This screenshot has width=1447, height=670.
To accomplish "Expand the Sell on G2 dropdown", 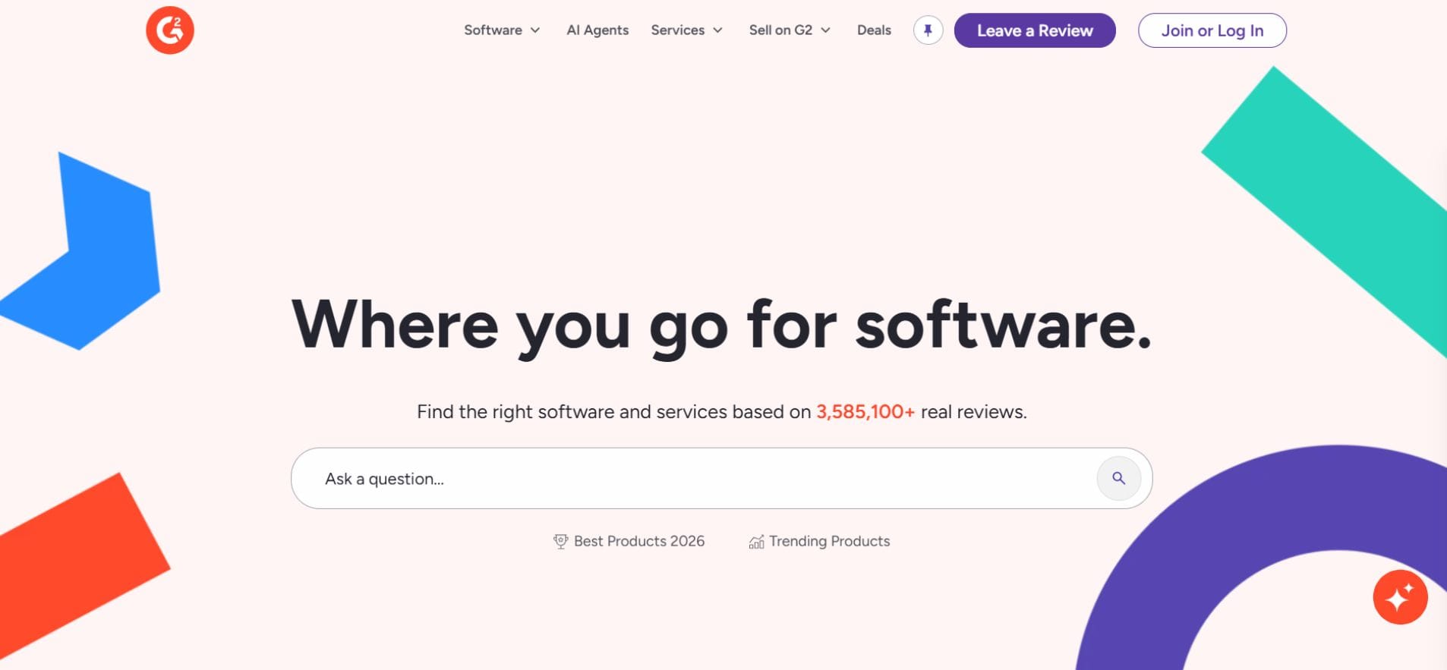I will [x=790, y=30].
